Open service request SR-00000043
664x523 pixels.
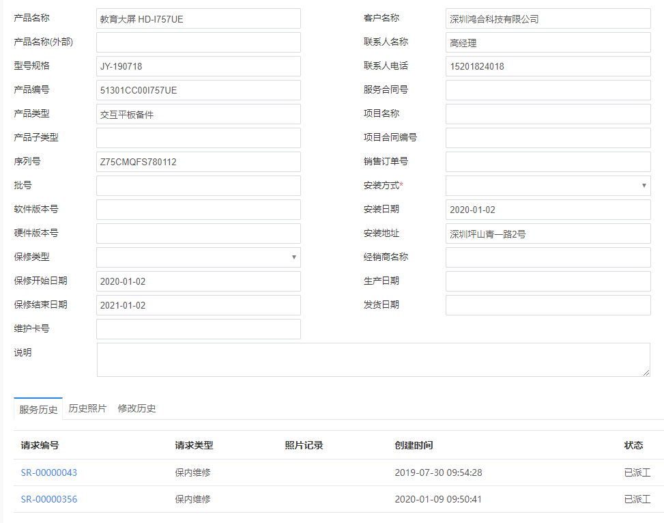pos(48,472)
